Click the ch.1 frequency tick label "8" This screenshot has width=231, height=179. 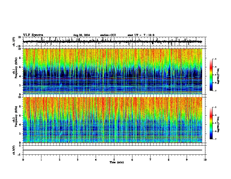click(20, 58)
